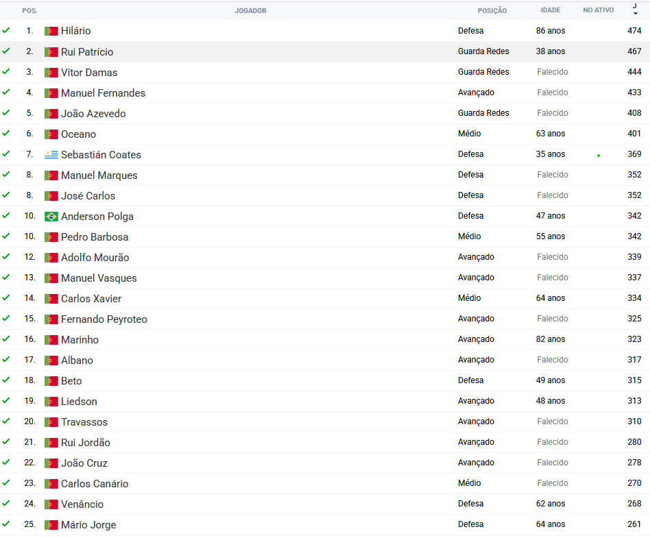This screenshot has height=538, width=650.
Task: Sort by the Posição column header
Action: [x=492, y=11]
